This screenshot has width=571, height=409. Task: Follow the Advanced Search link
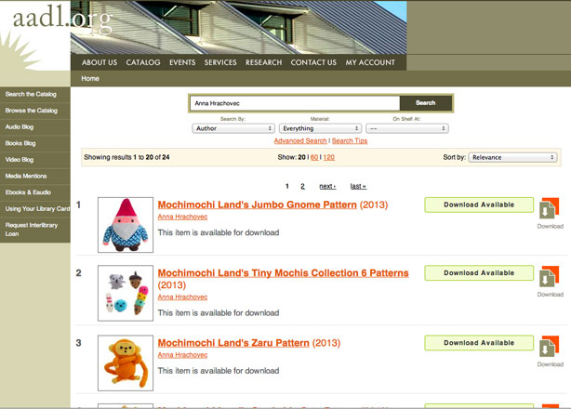(x=300, y=141)
